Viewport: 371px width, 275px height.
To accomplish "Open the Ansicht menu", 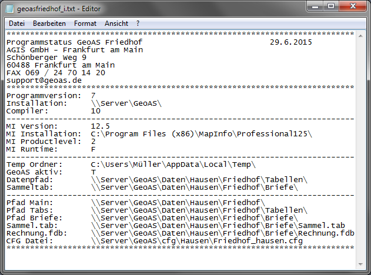I will 116,24.
